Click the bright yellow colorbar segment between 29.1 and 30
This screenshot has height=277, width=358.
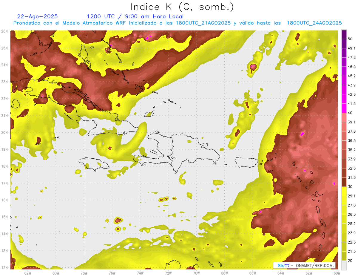pos(344,191)
